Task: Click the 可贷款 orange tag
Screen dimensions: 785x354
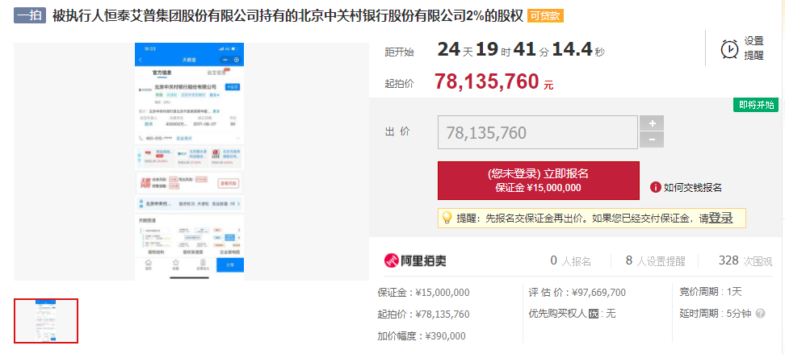Action: click(545, 16)
